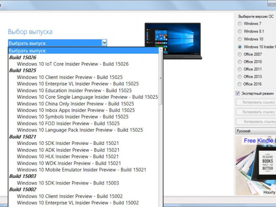This screenshot has height=207, width=276.
Task: Pick Windows 10 Inbox Apps Insider Preview
Action: coord(76,110)
